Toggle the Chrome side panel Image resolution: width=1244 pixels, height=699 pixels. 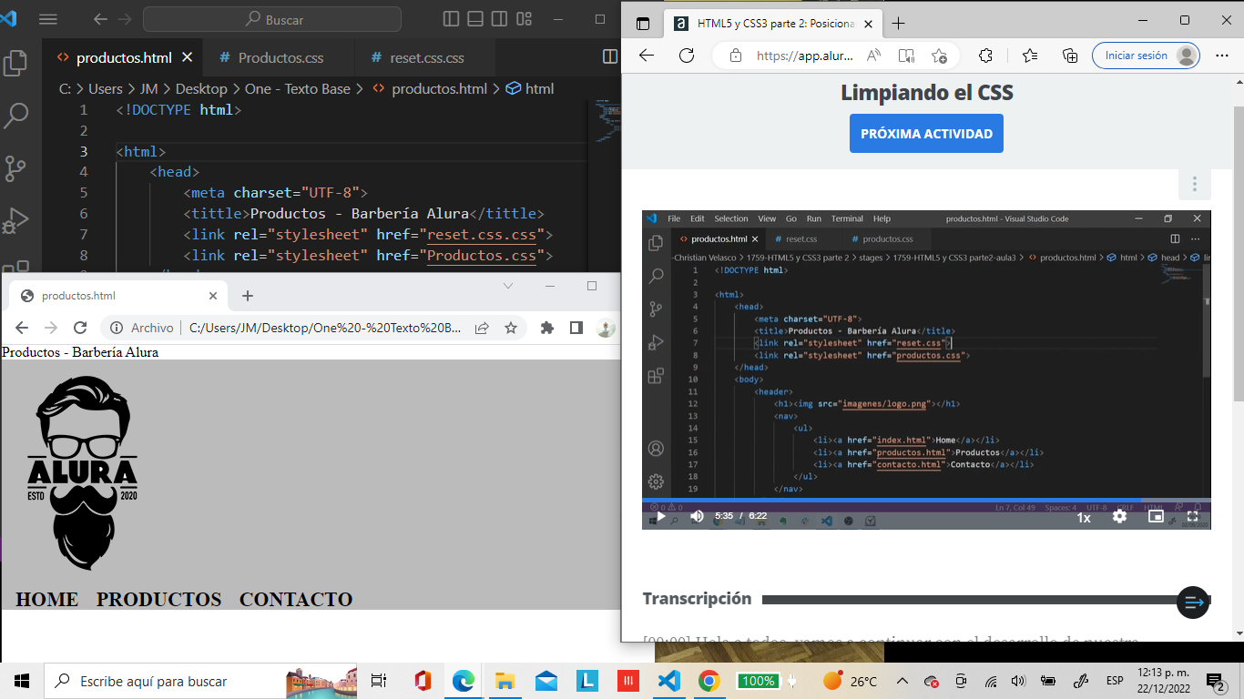click(x=576, y=328)
